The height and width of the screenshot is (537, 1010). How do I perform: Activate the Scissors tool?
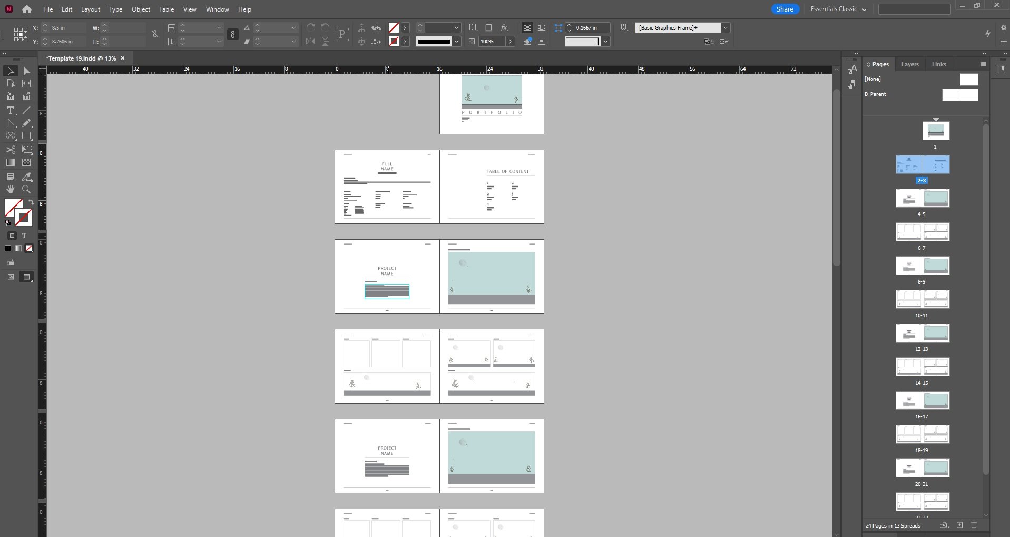pos(11,150)
